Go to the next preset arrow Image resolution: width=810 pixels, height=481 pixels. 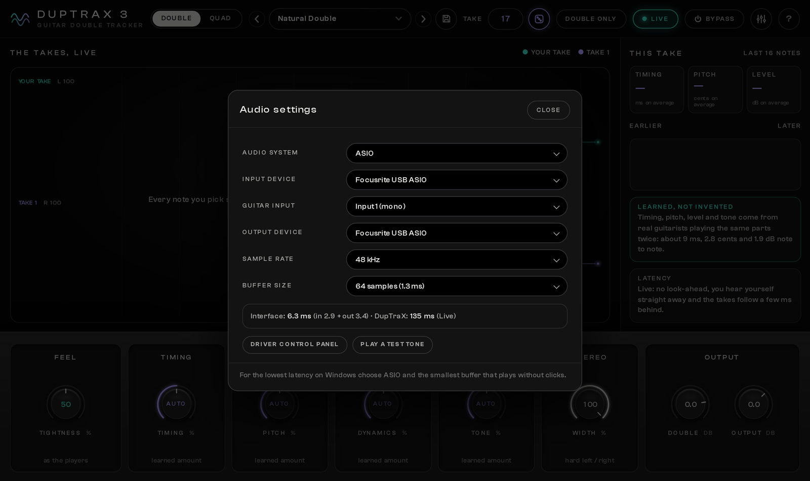tap(423, 19)
